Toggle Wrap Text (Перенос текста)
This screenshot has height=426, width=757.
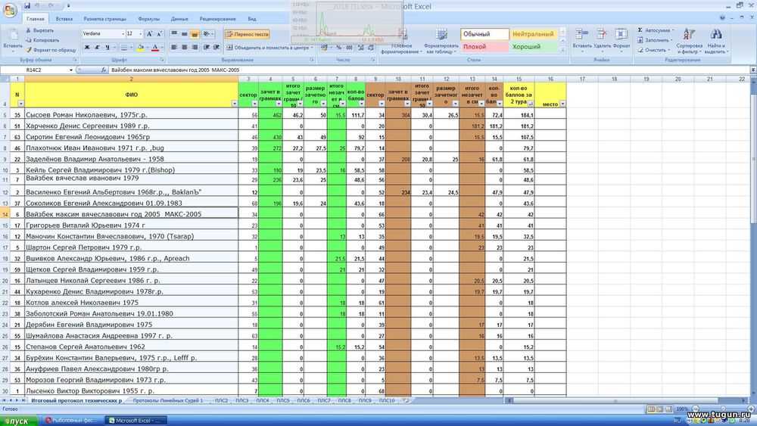247,34
